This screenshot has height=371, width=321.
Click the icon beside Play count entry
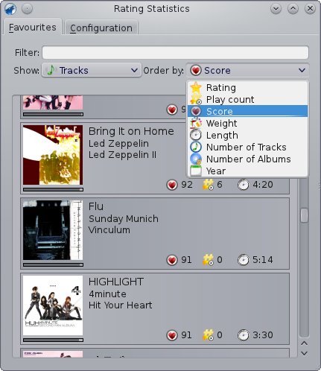click(x=196, y=99)
